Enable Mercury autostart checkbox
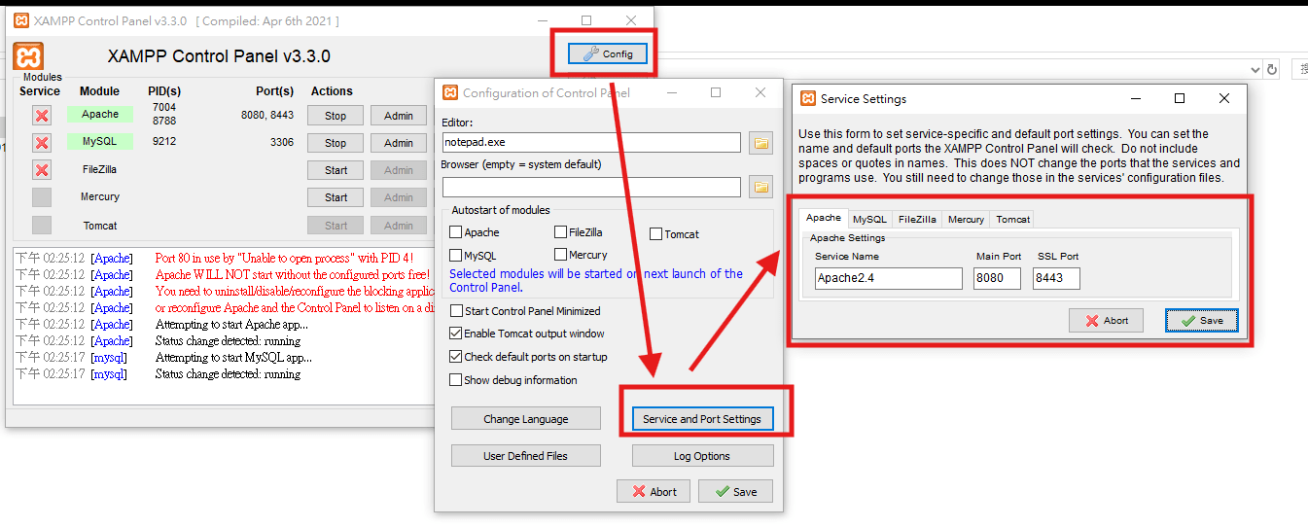Screen dimensions: 1308x527 pos(561,255)
